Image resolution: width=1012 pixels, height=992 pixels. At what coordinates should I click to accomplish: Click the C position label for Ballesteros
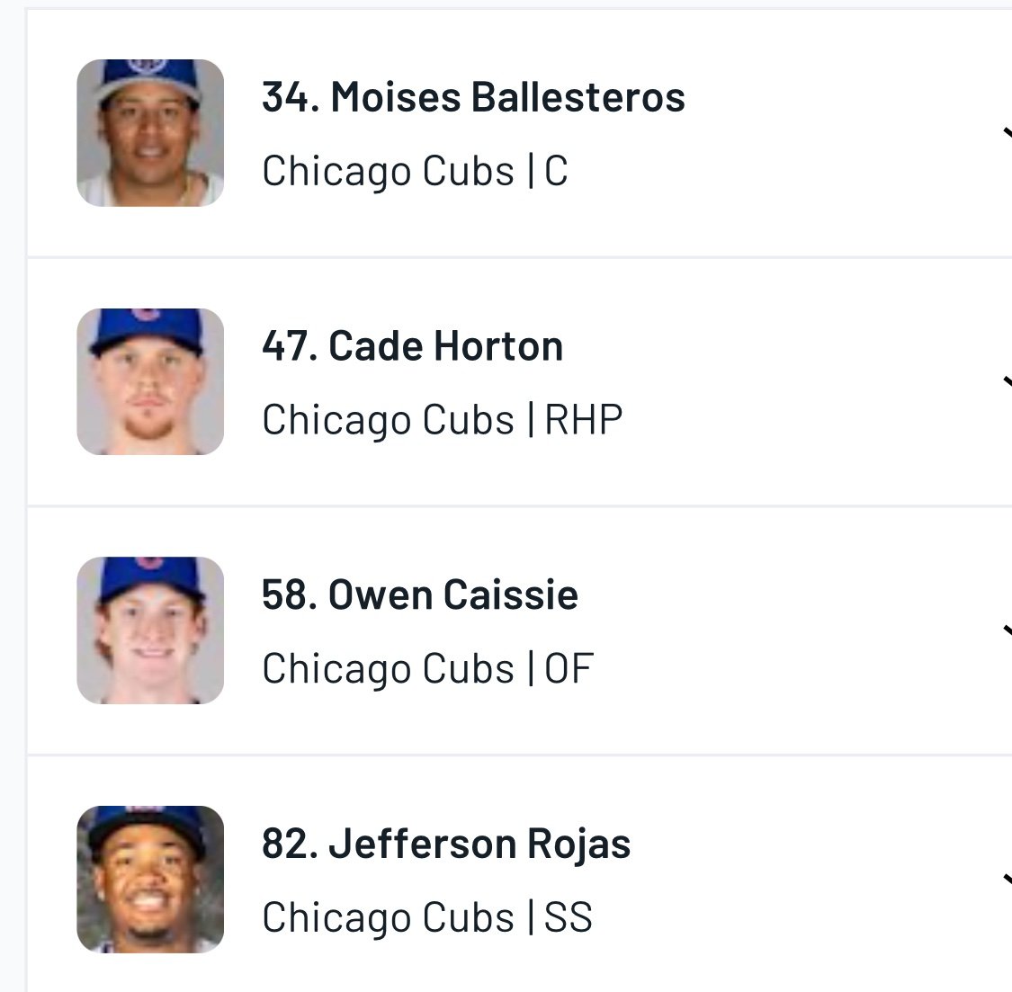pos(556,171)
